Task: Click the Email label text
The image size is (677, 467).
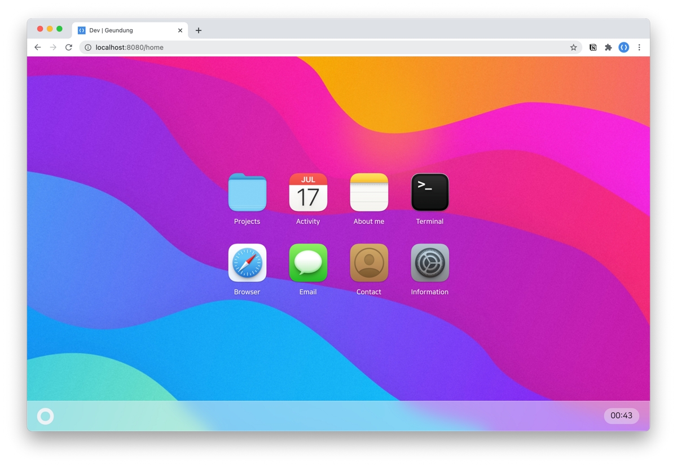Action: coord(308,292)
